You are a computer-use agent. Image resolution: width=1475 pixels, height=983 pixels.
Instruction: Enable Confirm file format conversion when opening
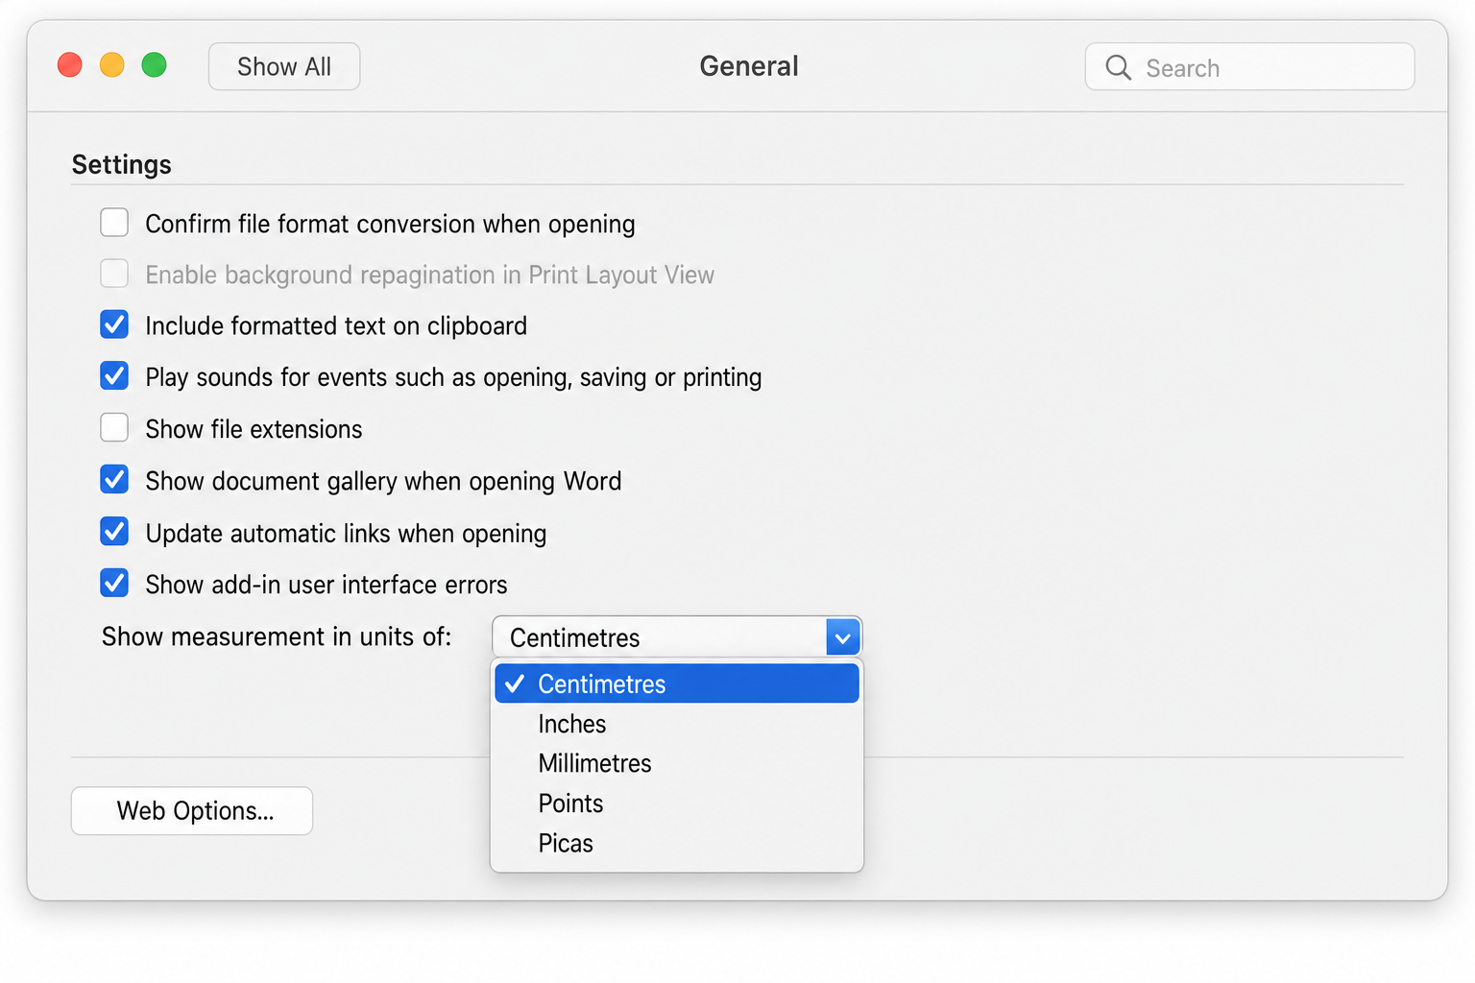[x=114, y=223]
